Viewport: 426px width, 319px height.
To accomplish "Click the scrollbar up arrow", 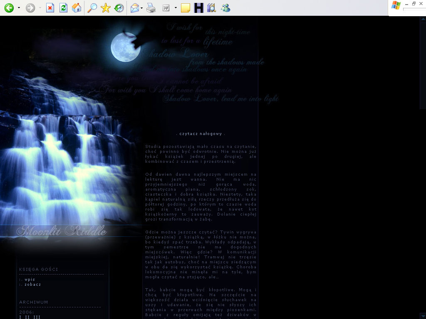I will [423, 19].
